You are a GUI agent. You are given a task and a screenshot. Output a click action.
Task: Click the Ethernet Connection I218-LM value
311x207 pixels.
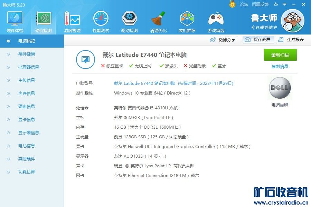coord(157,176)
